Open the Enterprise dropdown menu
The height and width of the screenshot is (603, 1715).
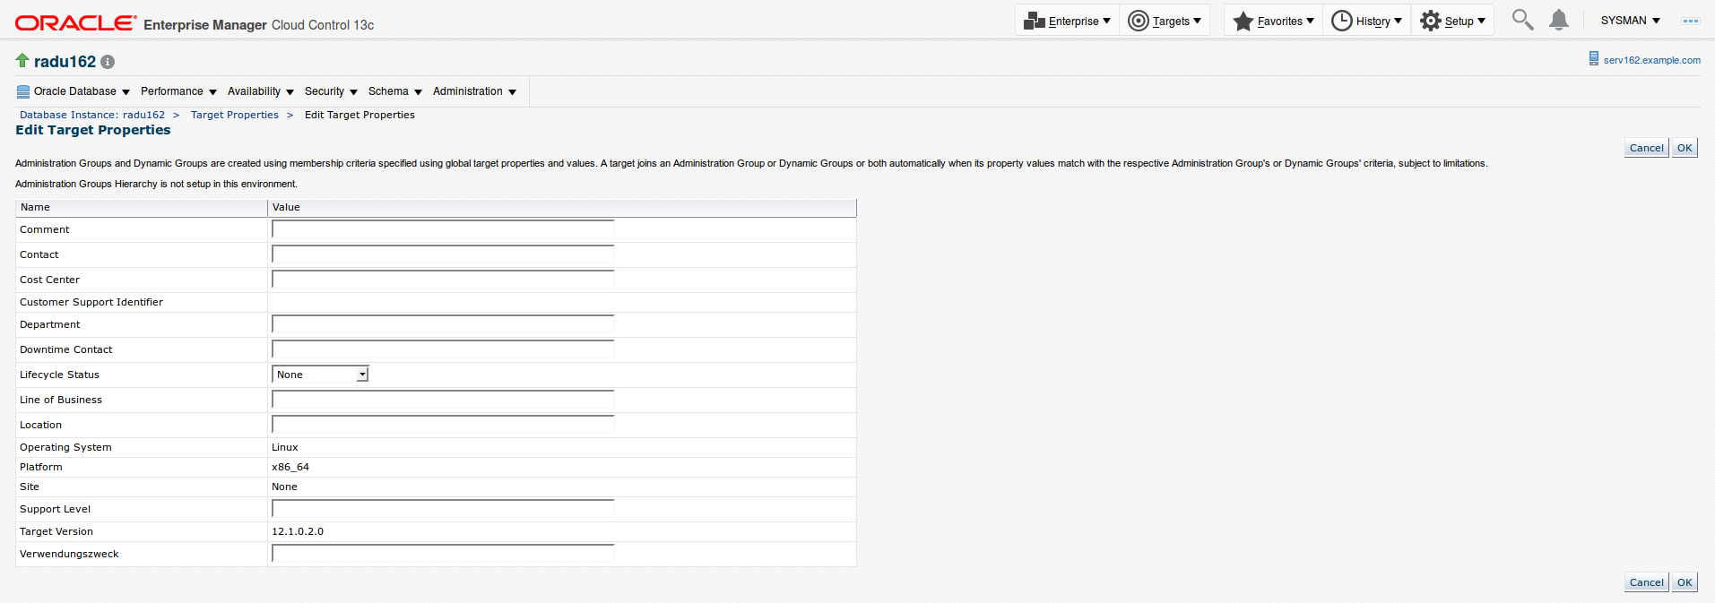(x=1067, y=21)
